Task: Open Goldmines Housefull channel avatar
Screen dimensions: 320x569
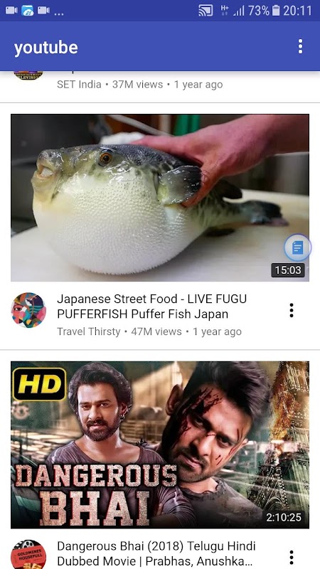Action: tap(28, 555)
